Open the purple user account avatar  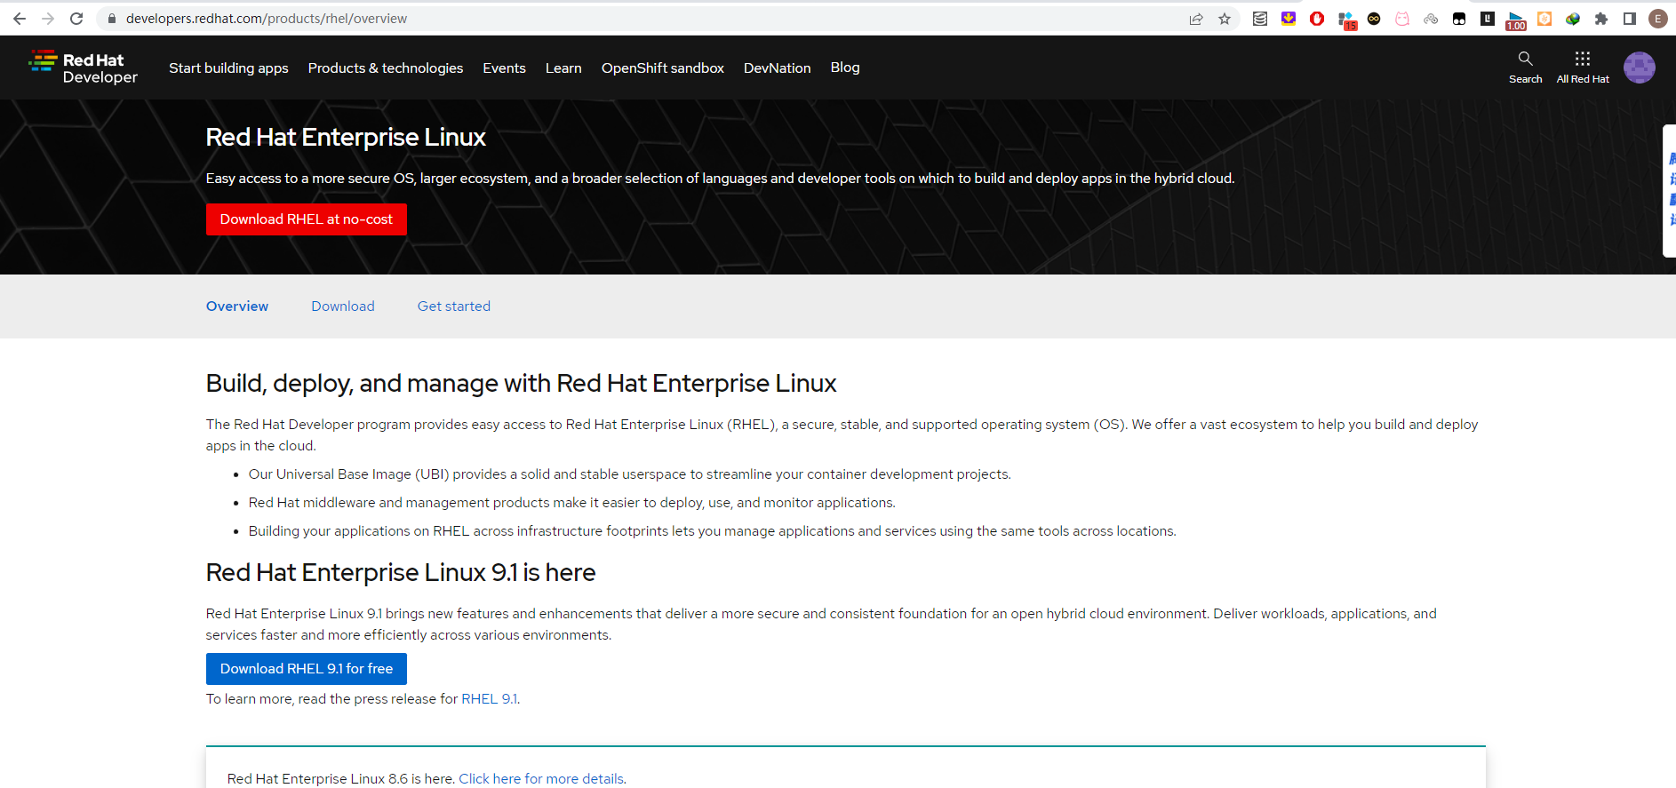click(1640, 68)
